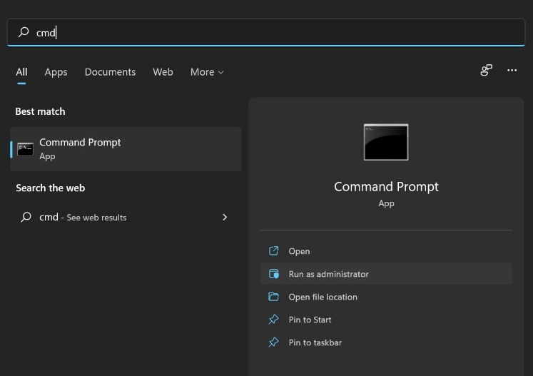Click the cmd search text field

click(x=266, y=32)
